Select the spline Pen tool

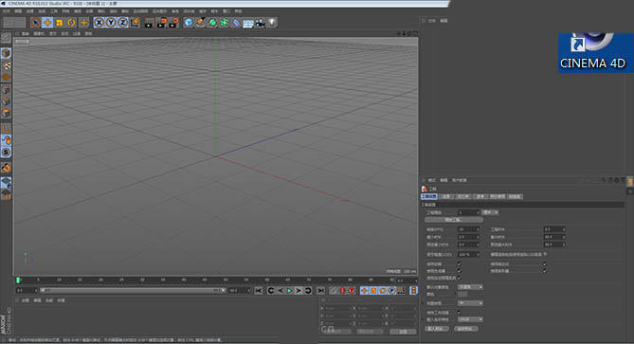coord(201,23)
